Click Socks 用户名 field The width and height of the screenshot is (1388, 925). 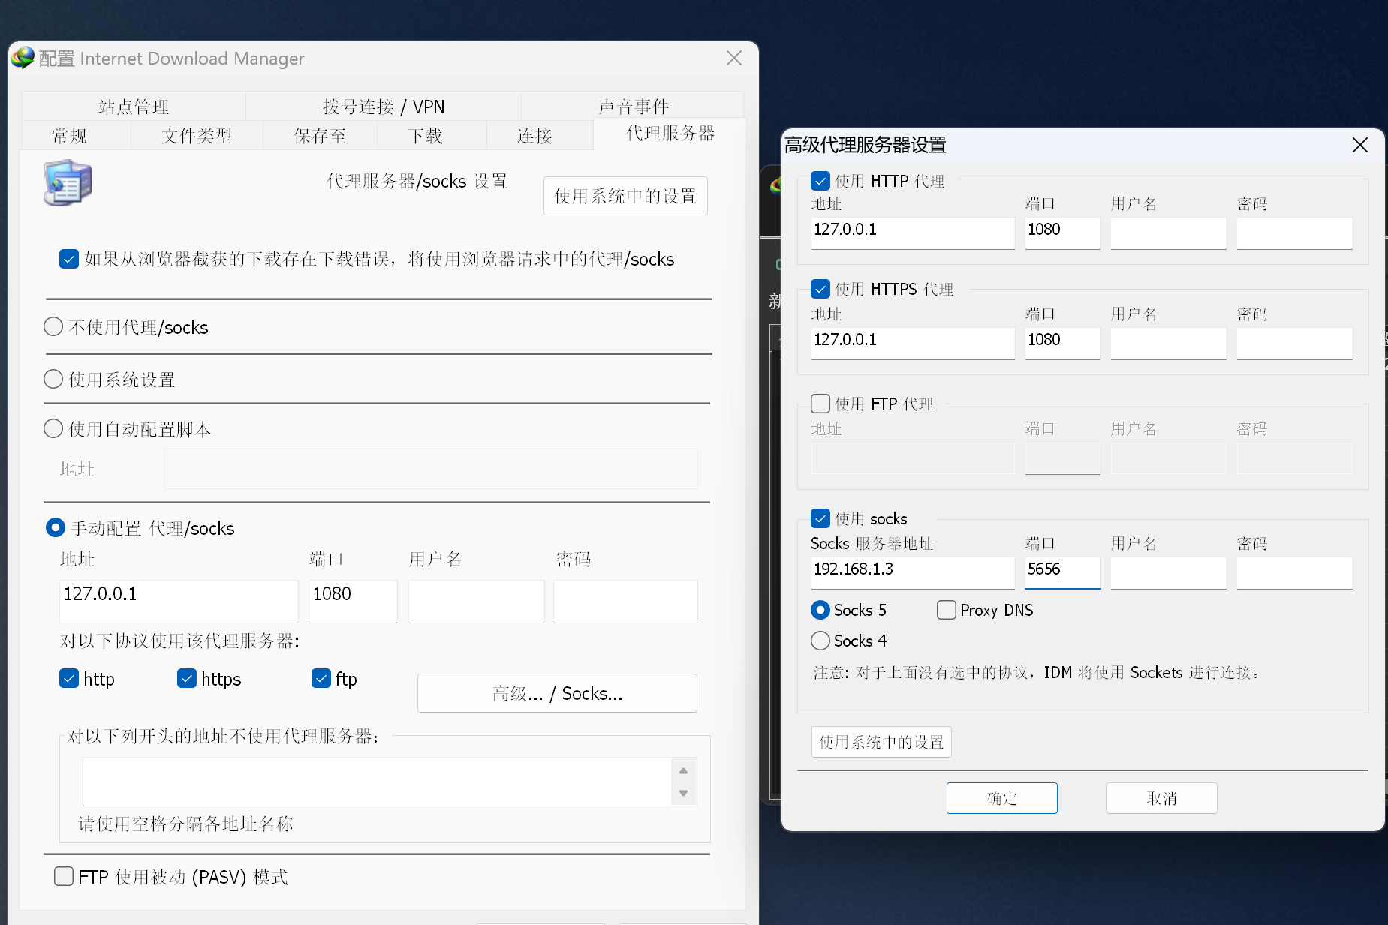(x=1169, y=572)
